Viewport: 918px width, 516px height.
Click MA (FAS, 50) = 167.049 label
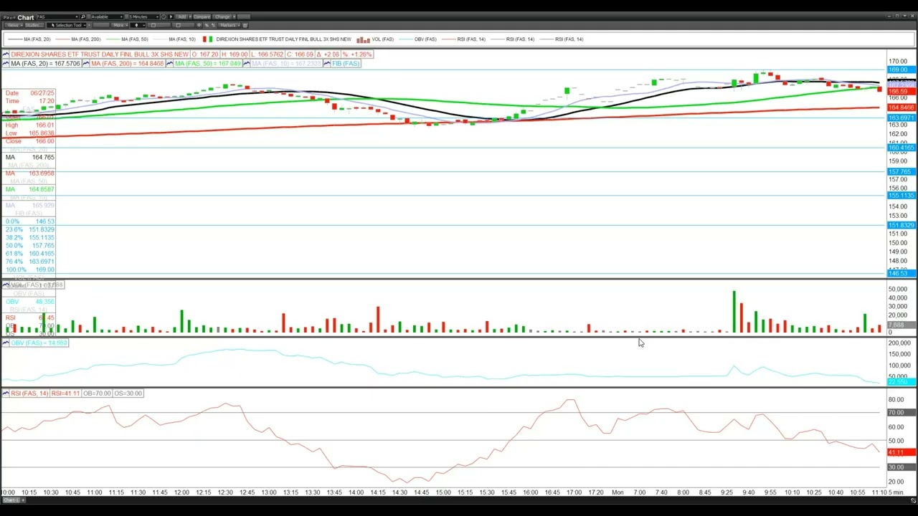[208, 64]
